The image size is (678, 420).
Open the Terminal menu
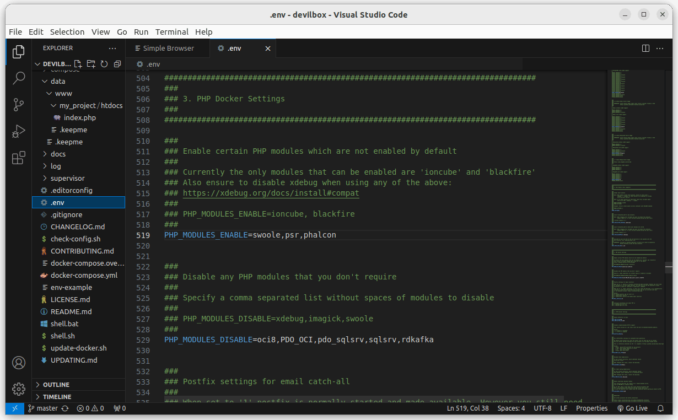(x=171, y=31)
